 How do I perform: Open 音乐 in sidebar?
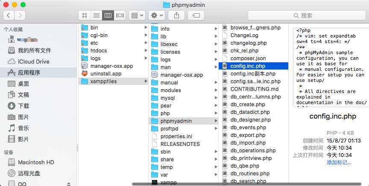pyautogui.click(x=38, y=128)
